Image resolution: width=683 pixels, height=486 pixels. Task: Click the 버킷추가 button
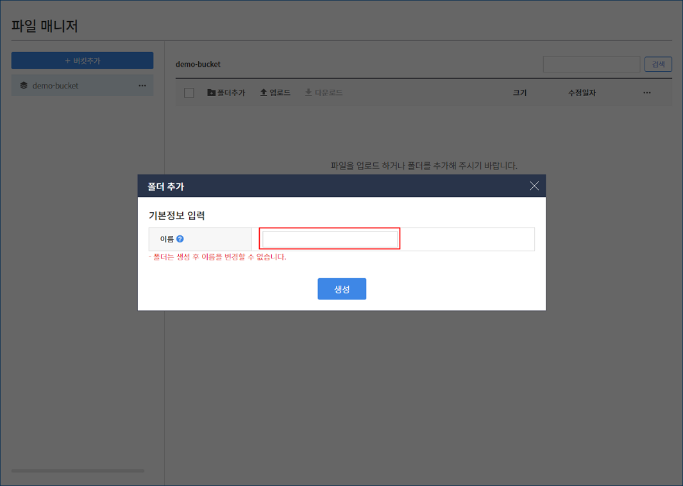point(82,61)
